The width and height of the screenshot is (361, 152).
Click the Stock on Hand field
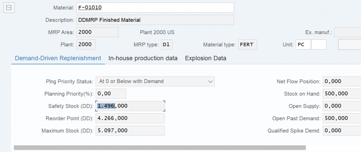[x=342, y=94]
